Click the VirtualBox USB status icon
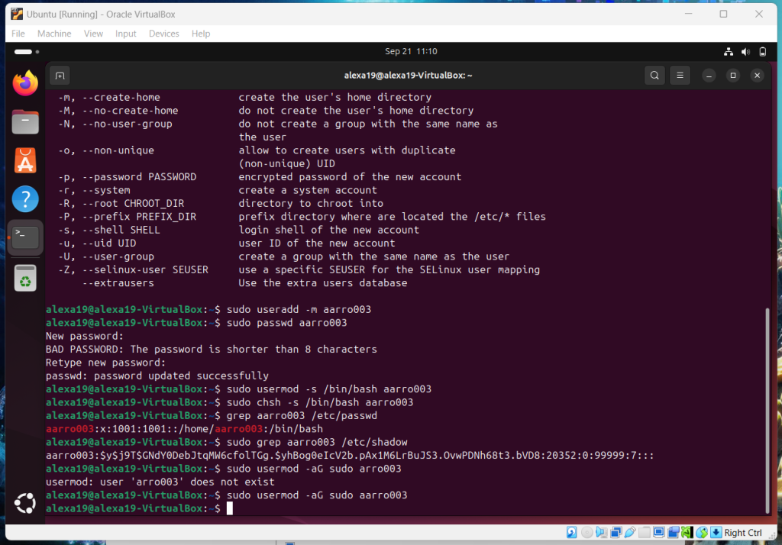This screenshot has width=782, height=545. click(x=630, y=533)
